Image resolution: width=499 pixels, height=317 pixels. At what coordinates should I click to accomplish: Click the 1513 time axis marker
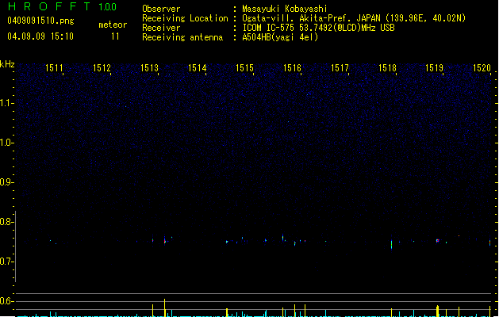149,68
